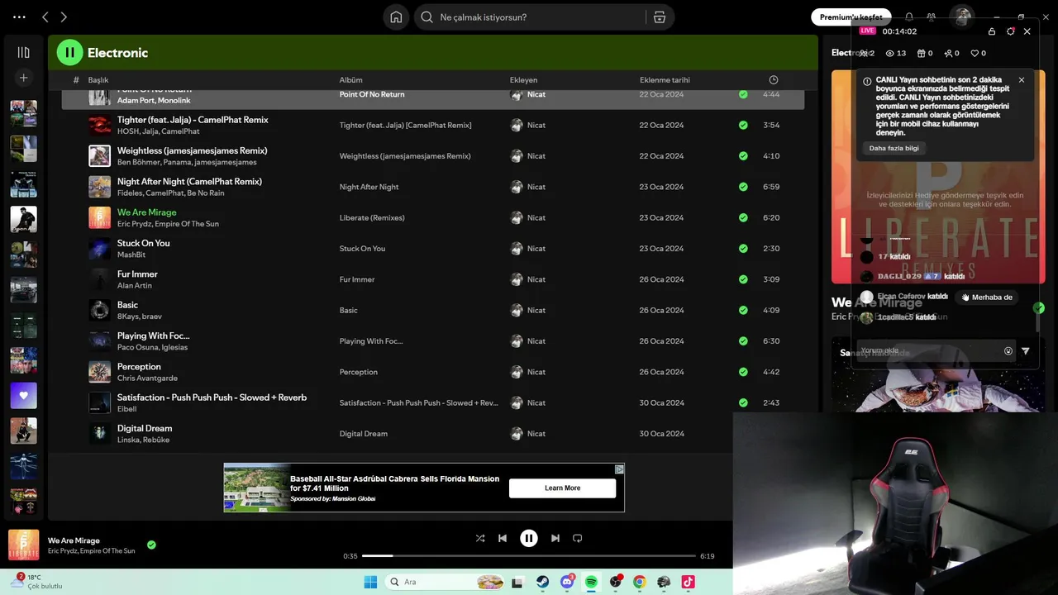Seek on the song progress bar

tap(529, 556)
